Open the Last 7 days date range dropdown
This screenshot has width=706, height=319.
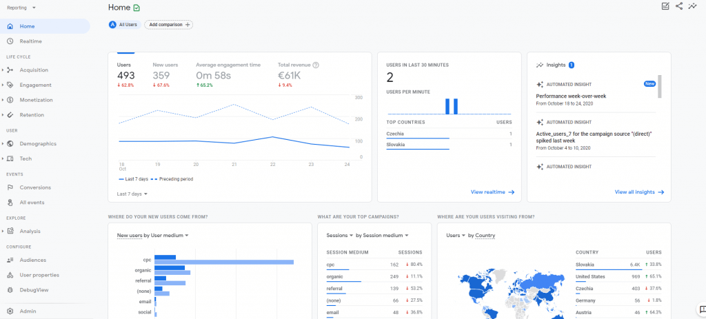click(x=132, y=194)
